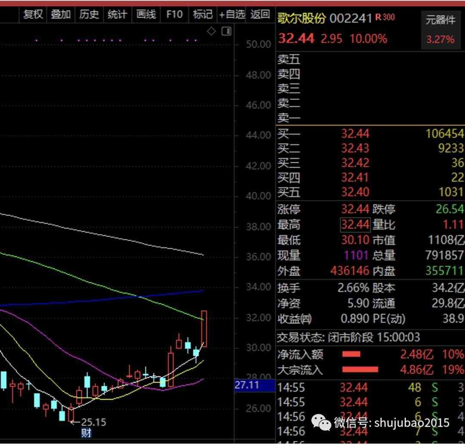This screenshot has height=445, width=465.
Task: Click the 净流入额 red flow bar
Action: [x=351, y=355]
